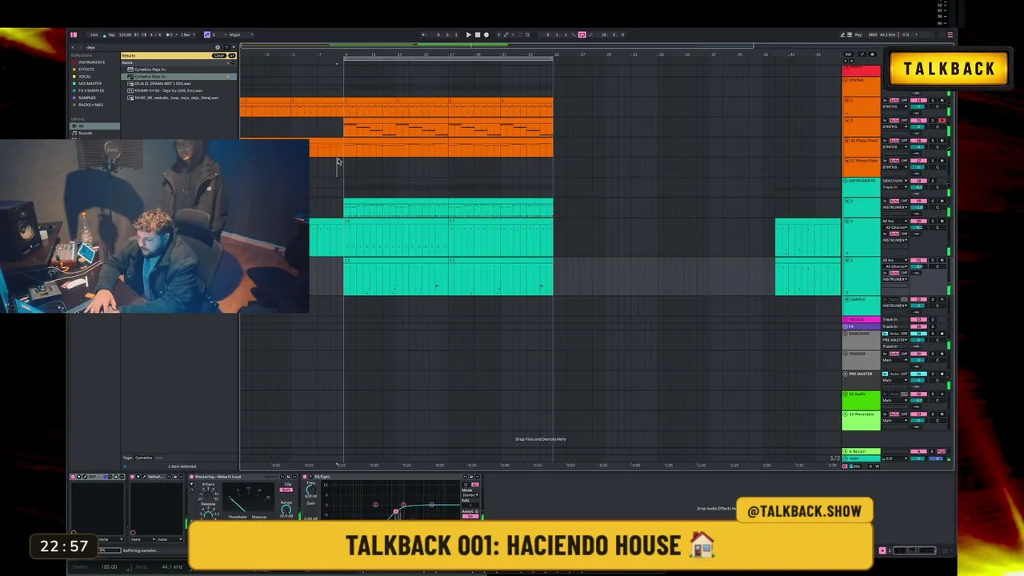Click the Name column header in browser
This screenshot has width=1024, height=576.
coord(127,62)
